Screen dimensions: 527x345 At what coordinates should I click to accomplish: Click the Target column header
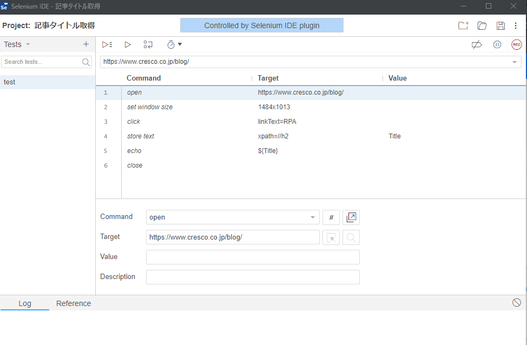(268, 78)
